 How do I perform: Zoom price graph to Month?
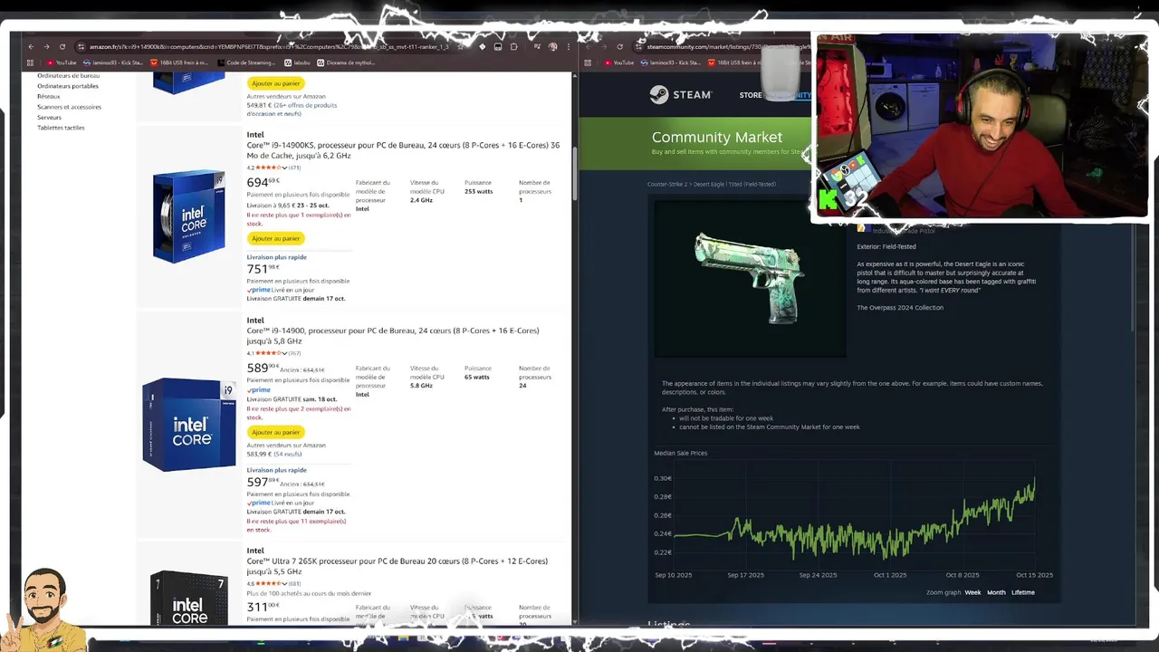coord(996,592)
